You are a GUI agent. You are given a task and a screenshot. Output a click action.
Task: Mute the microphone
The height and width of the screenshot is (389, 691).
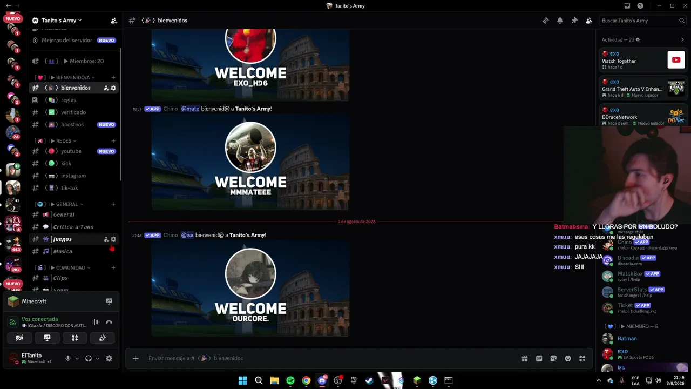point(68,358)
